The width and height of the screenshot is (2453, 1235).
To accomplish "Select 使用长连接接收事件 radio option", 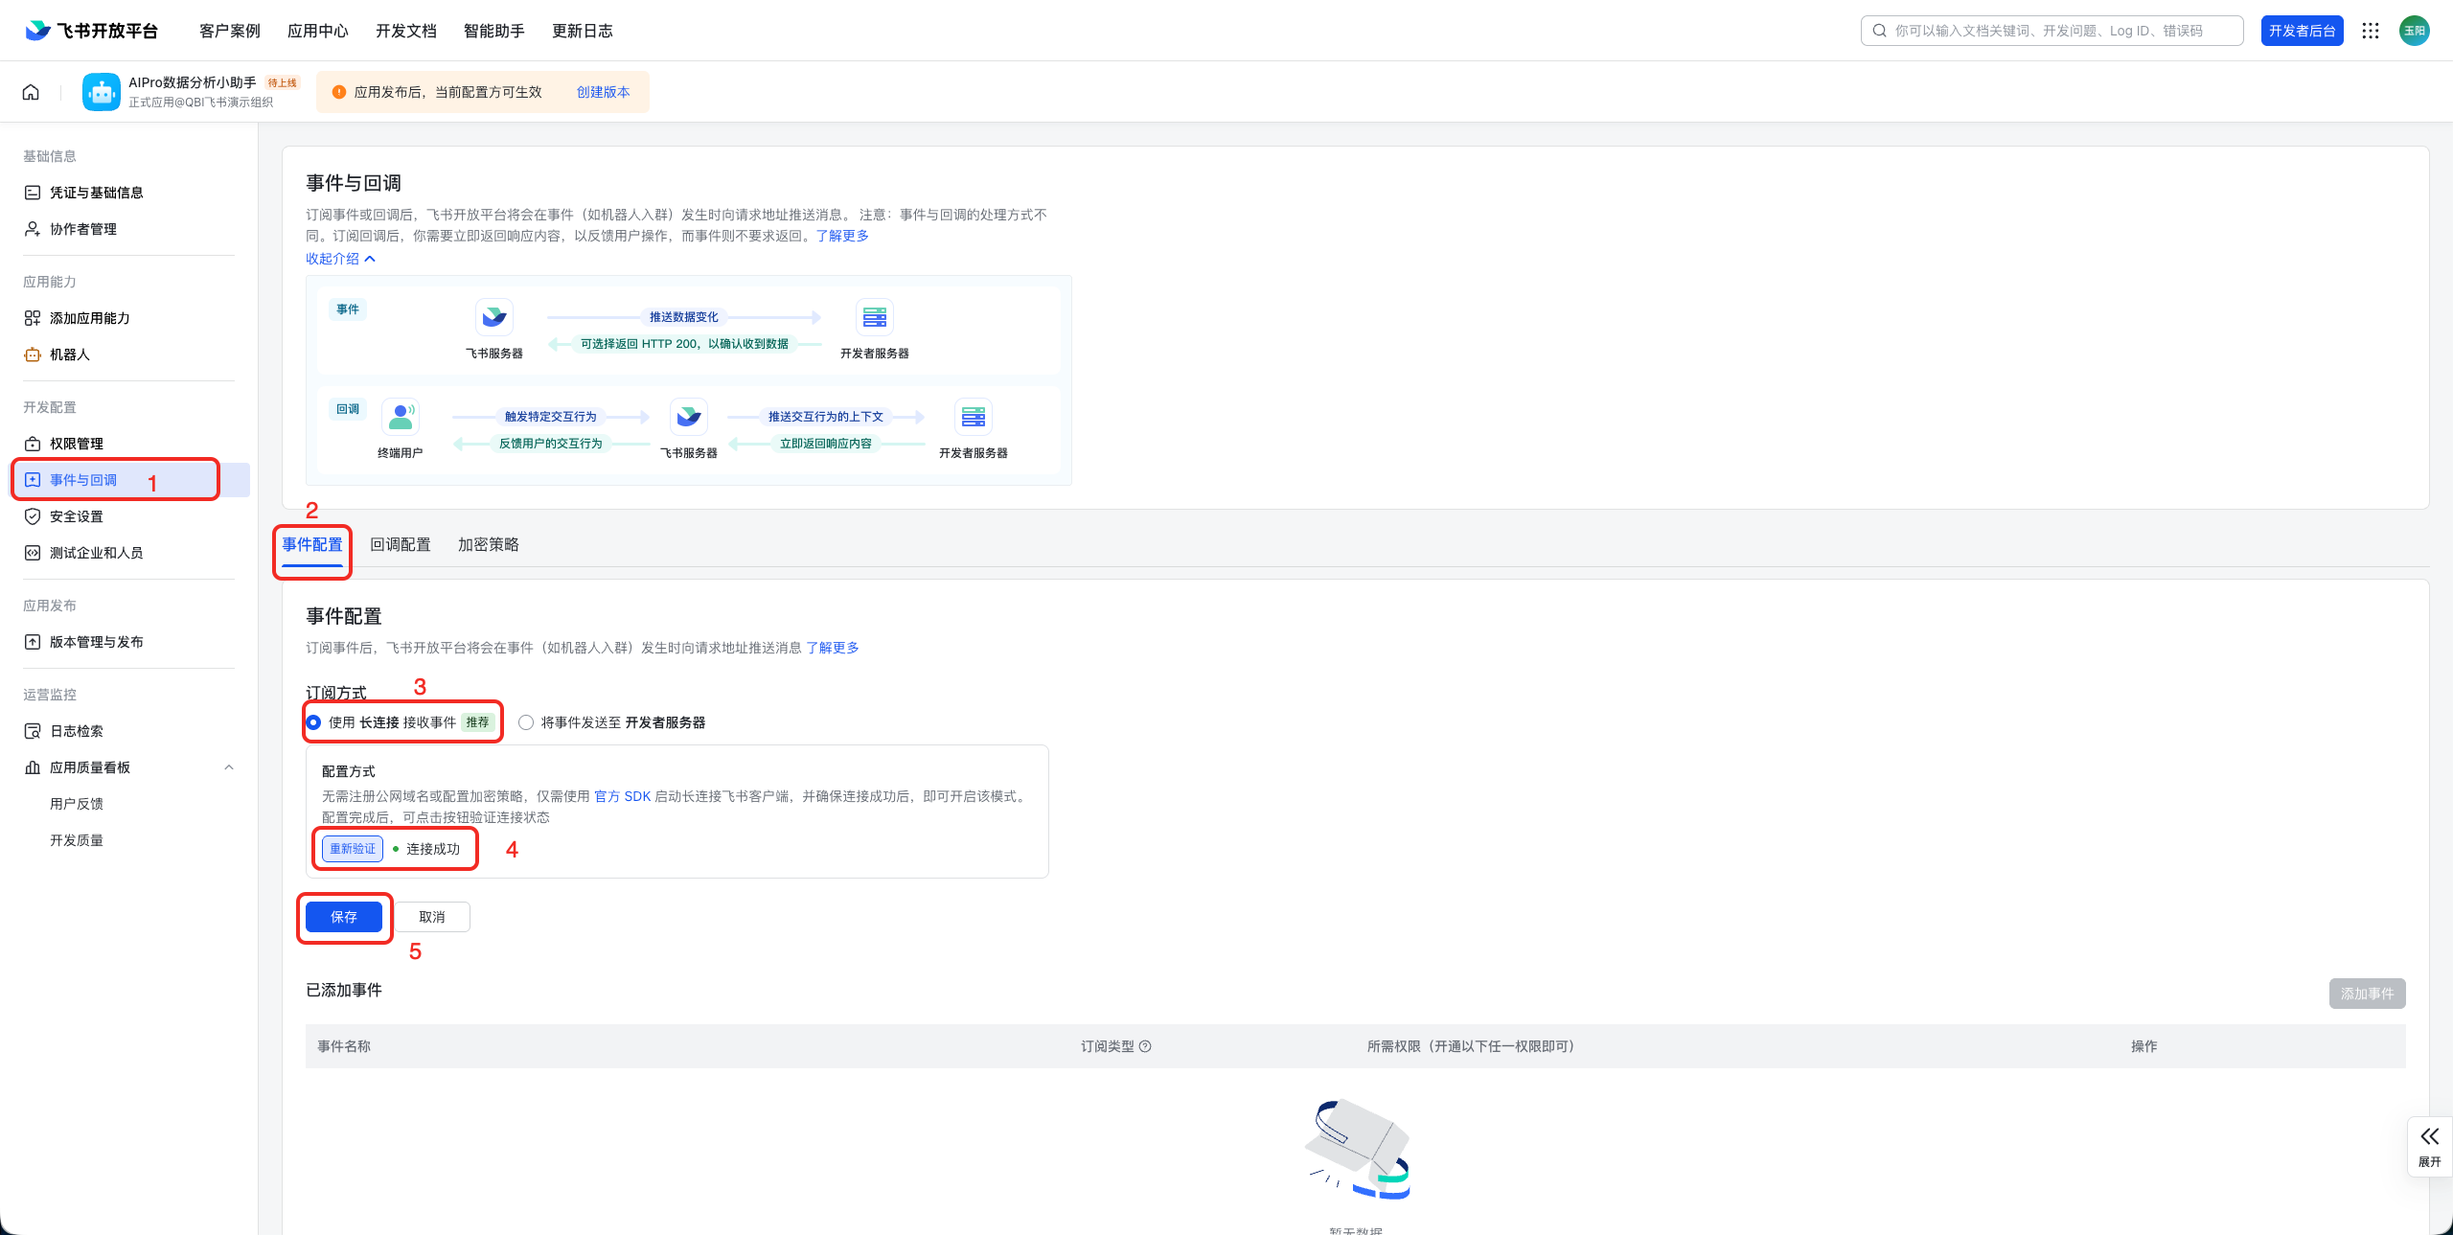I will coord(313,722).
